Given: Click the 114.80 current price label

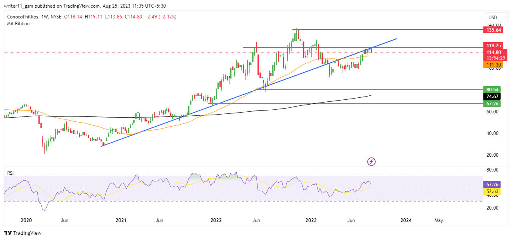Looking at the screenshot, I should tap(493, 52).
